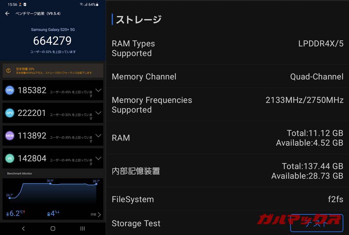Image resolution: width=349 pixels, height=235 pixels.
Task: Click the battery icon next to 4%
Action: 48,213
